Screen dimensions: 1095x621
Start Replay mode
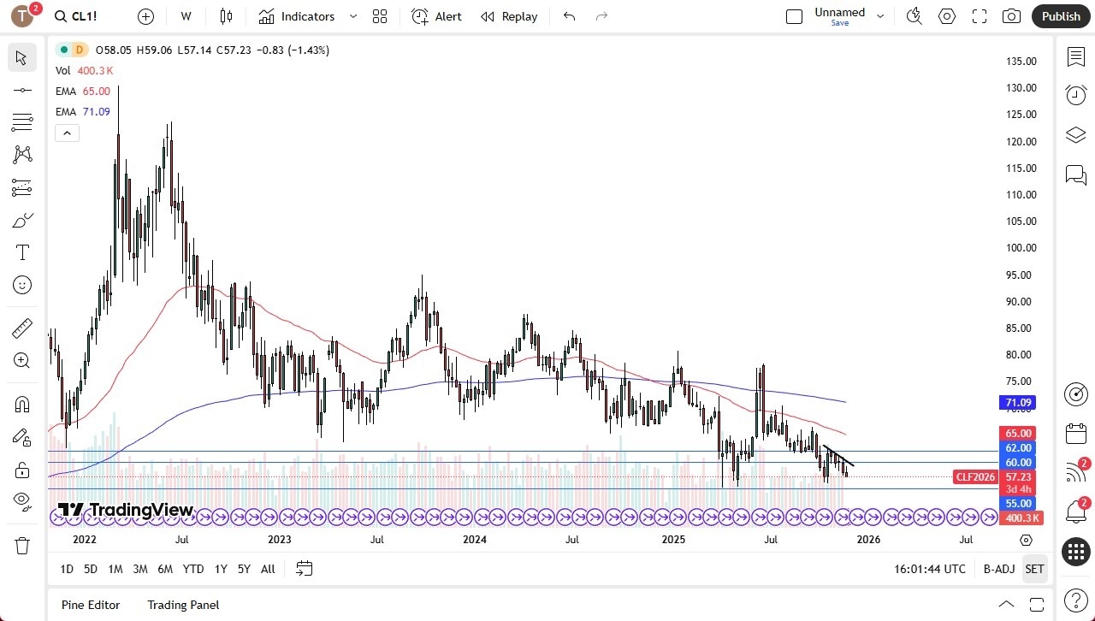tap(509, 15)
